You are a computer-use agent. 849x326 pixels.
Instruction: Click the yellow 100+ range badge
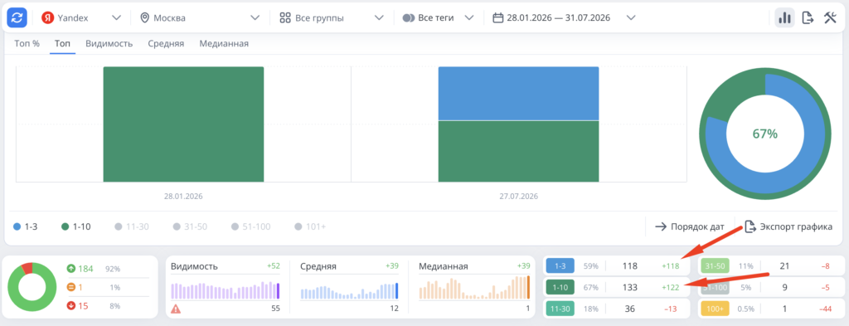click(x=715, y=309)
